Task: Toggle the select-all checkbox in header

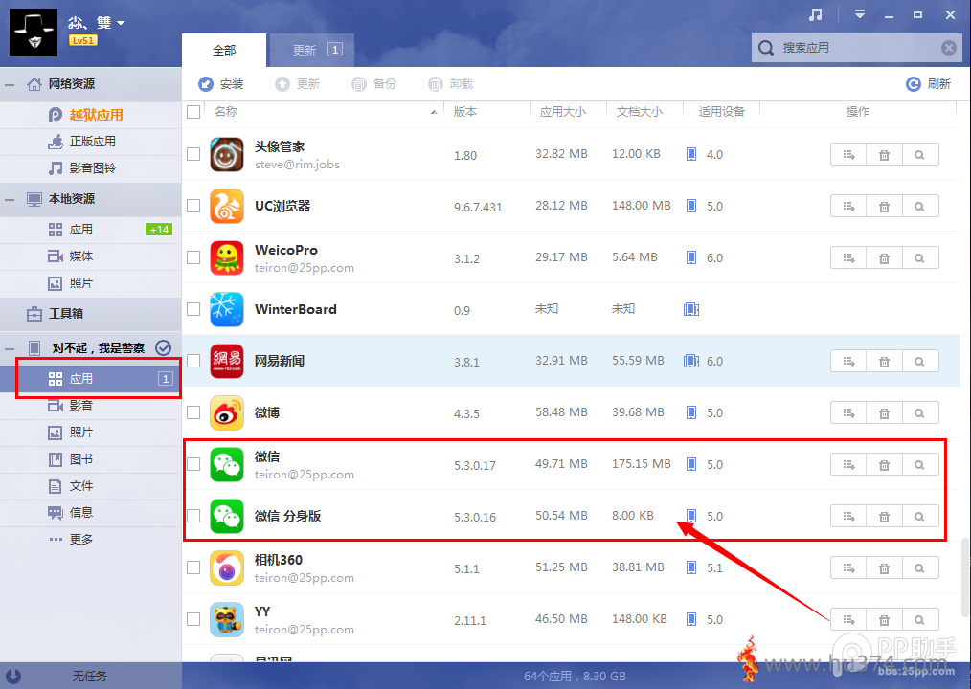Action: [x=193, y=112]
